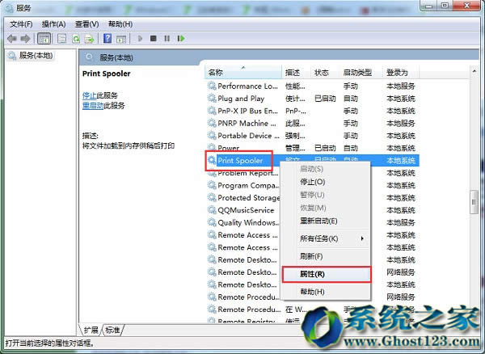The height and width of the screenshot is (354, 485).
Task: Select the Portable Device service
Action: click(312, 136)
